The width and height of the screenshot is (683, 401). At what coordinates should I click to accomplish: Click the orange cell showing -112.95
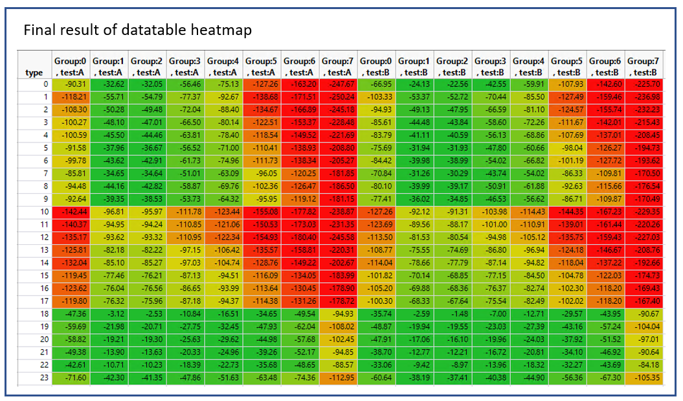pos(339,376)
